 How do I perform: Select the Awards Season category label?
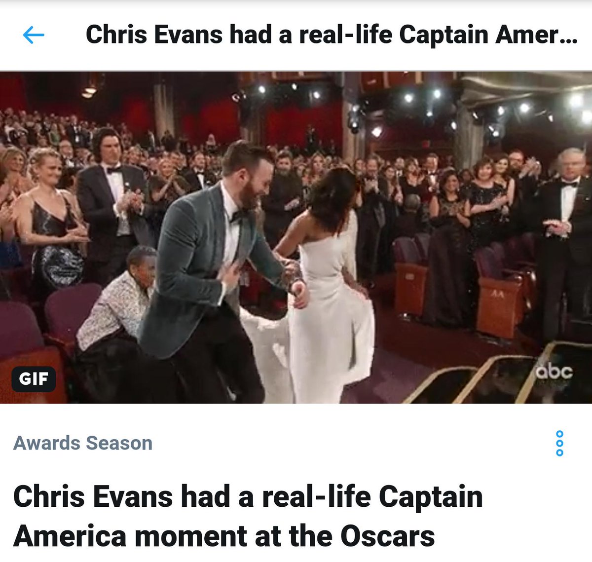(x=83, y=443)
